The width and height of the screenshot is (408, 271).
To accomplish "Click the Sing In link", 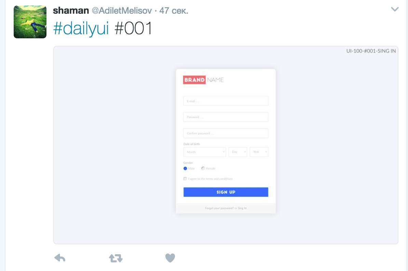I will point(242,208).
